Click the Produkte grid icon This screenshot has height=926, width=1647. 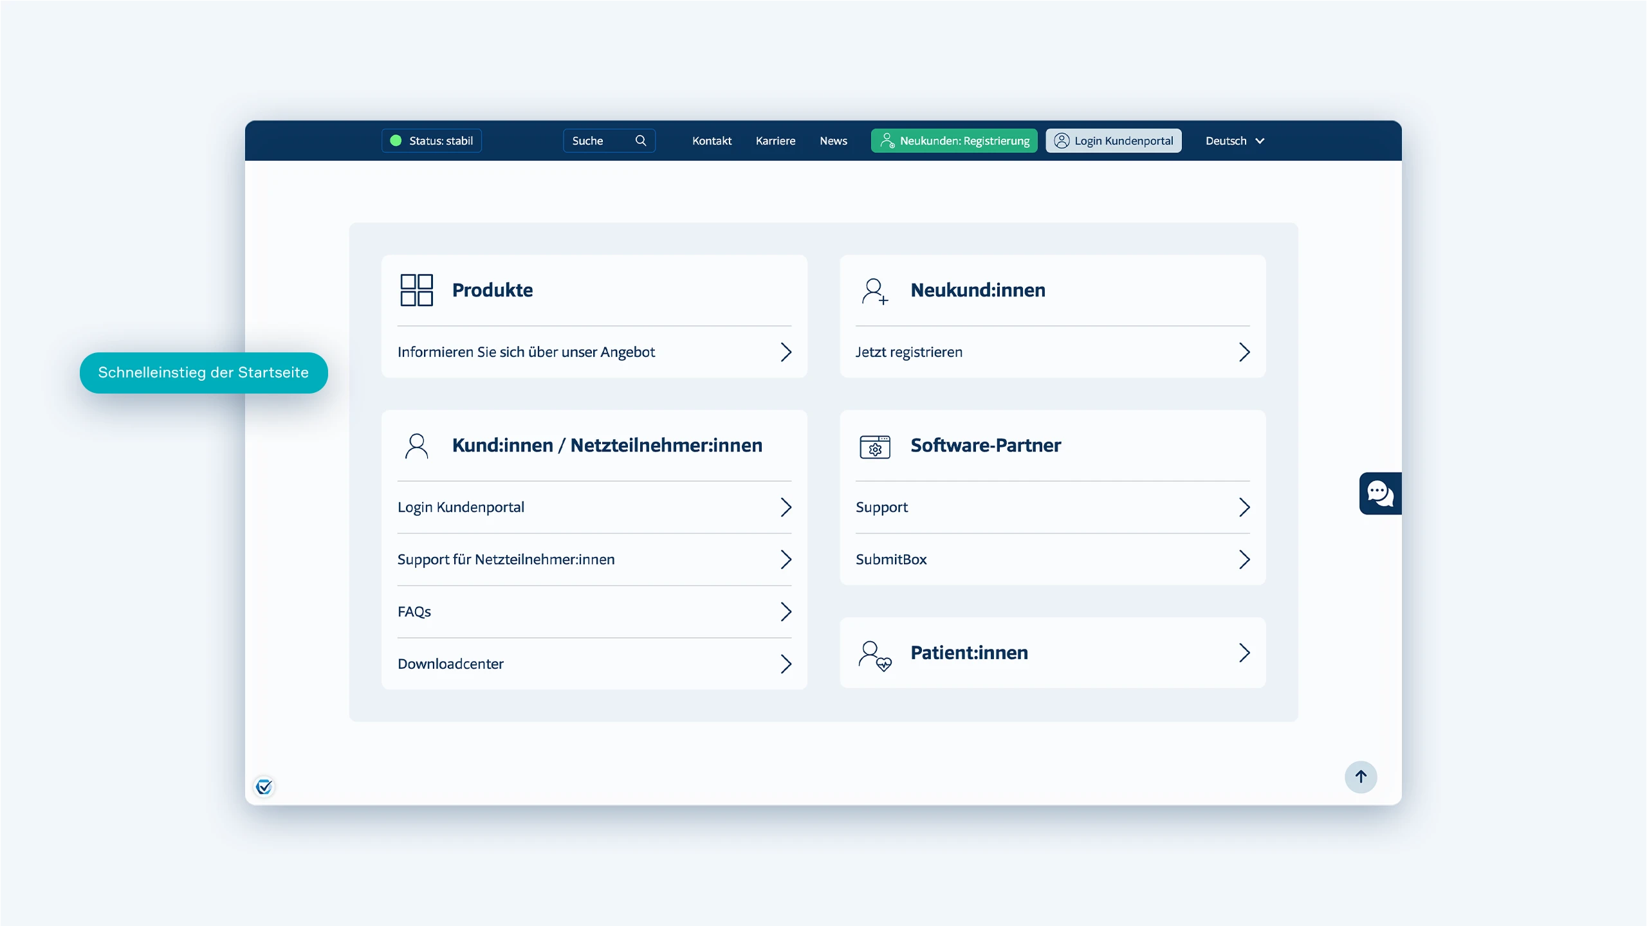tap(416, 290)
